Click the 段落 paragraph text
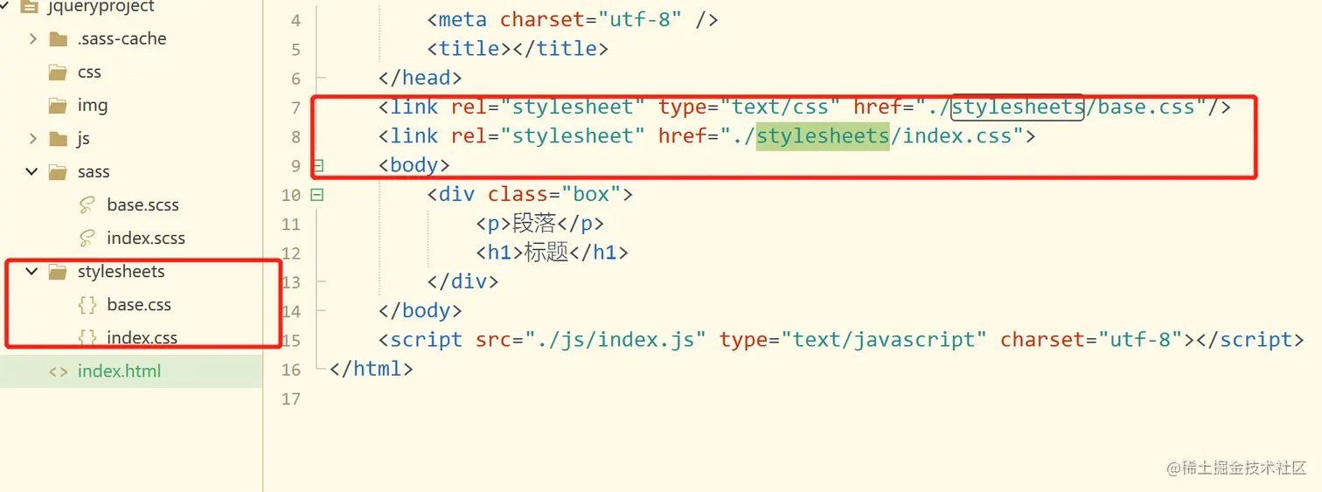 point(534,223)
